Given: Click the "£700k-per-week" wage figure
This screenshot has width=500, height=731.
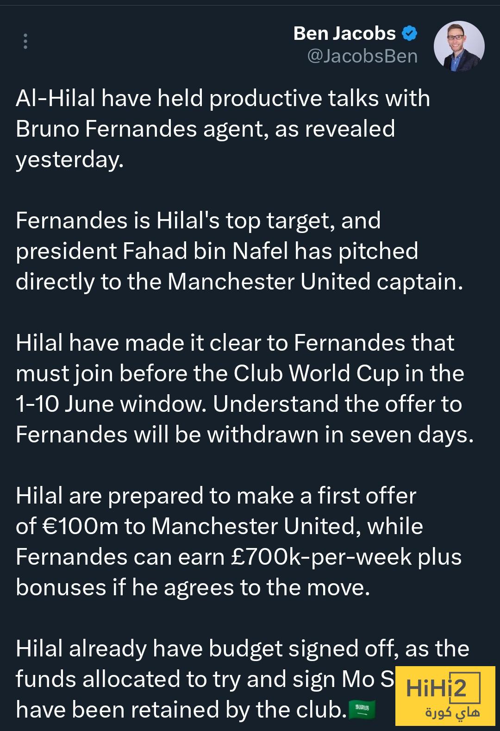Looking at the screenshot, I should [x=321, y=557].
